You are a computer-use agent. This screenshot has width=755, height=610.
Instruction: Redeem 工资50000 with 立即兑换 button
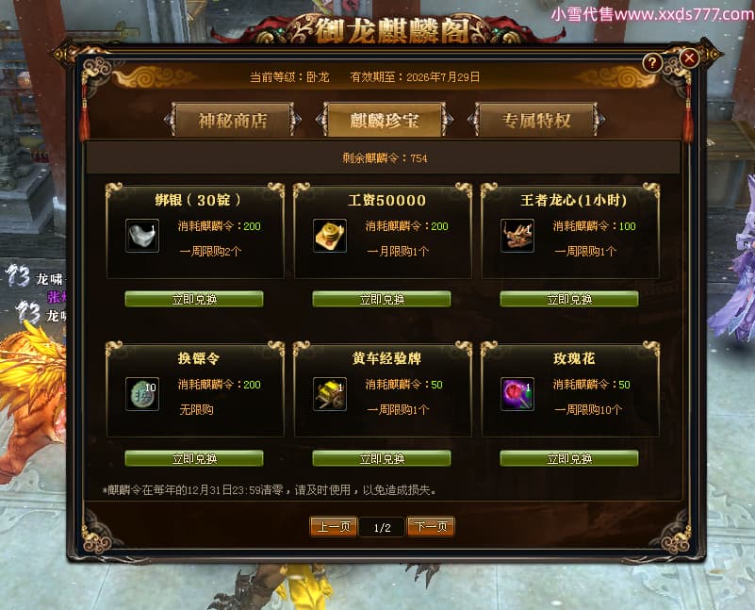click(x=382, y=299)
